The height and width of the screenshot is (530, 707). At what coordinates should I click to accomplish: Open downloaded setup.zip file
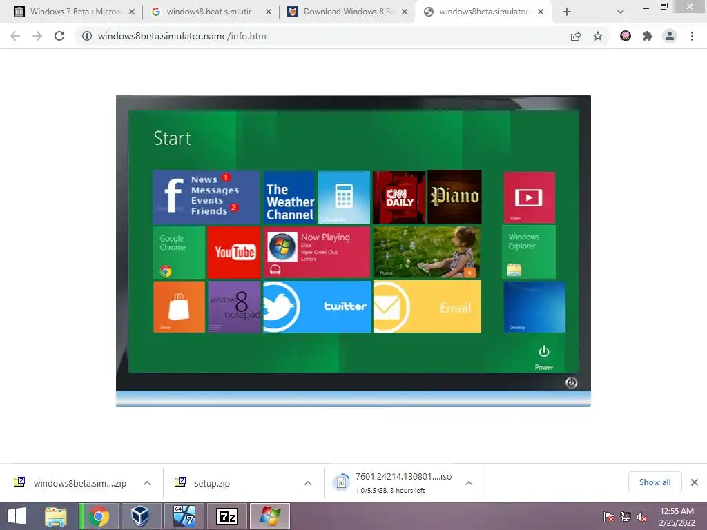[203, 483]
